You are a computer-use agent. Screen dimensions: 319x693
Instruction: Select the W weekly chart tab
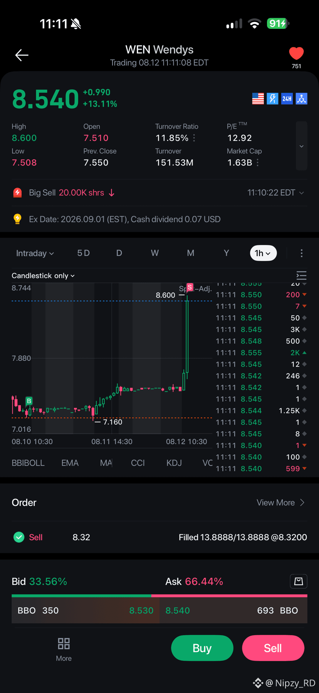154,253
